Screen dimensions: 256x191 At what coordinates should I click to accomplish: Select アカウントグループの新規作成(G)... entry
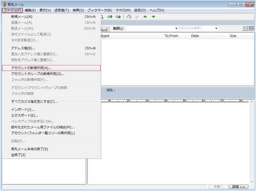click(51, 74)
